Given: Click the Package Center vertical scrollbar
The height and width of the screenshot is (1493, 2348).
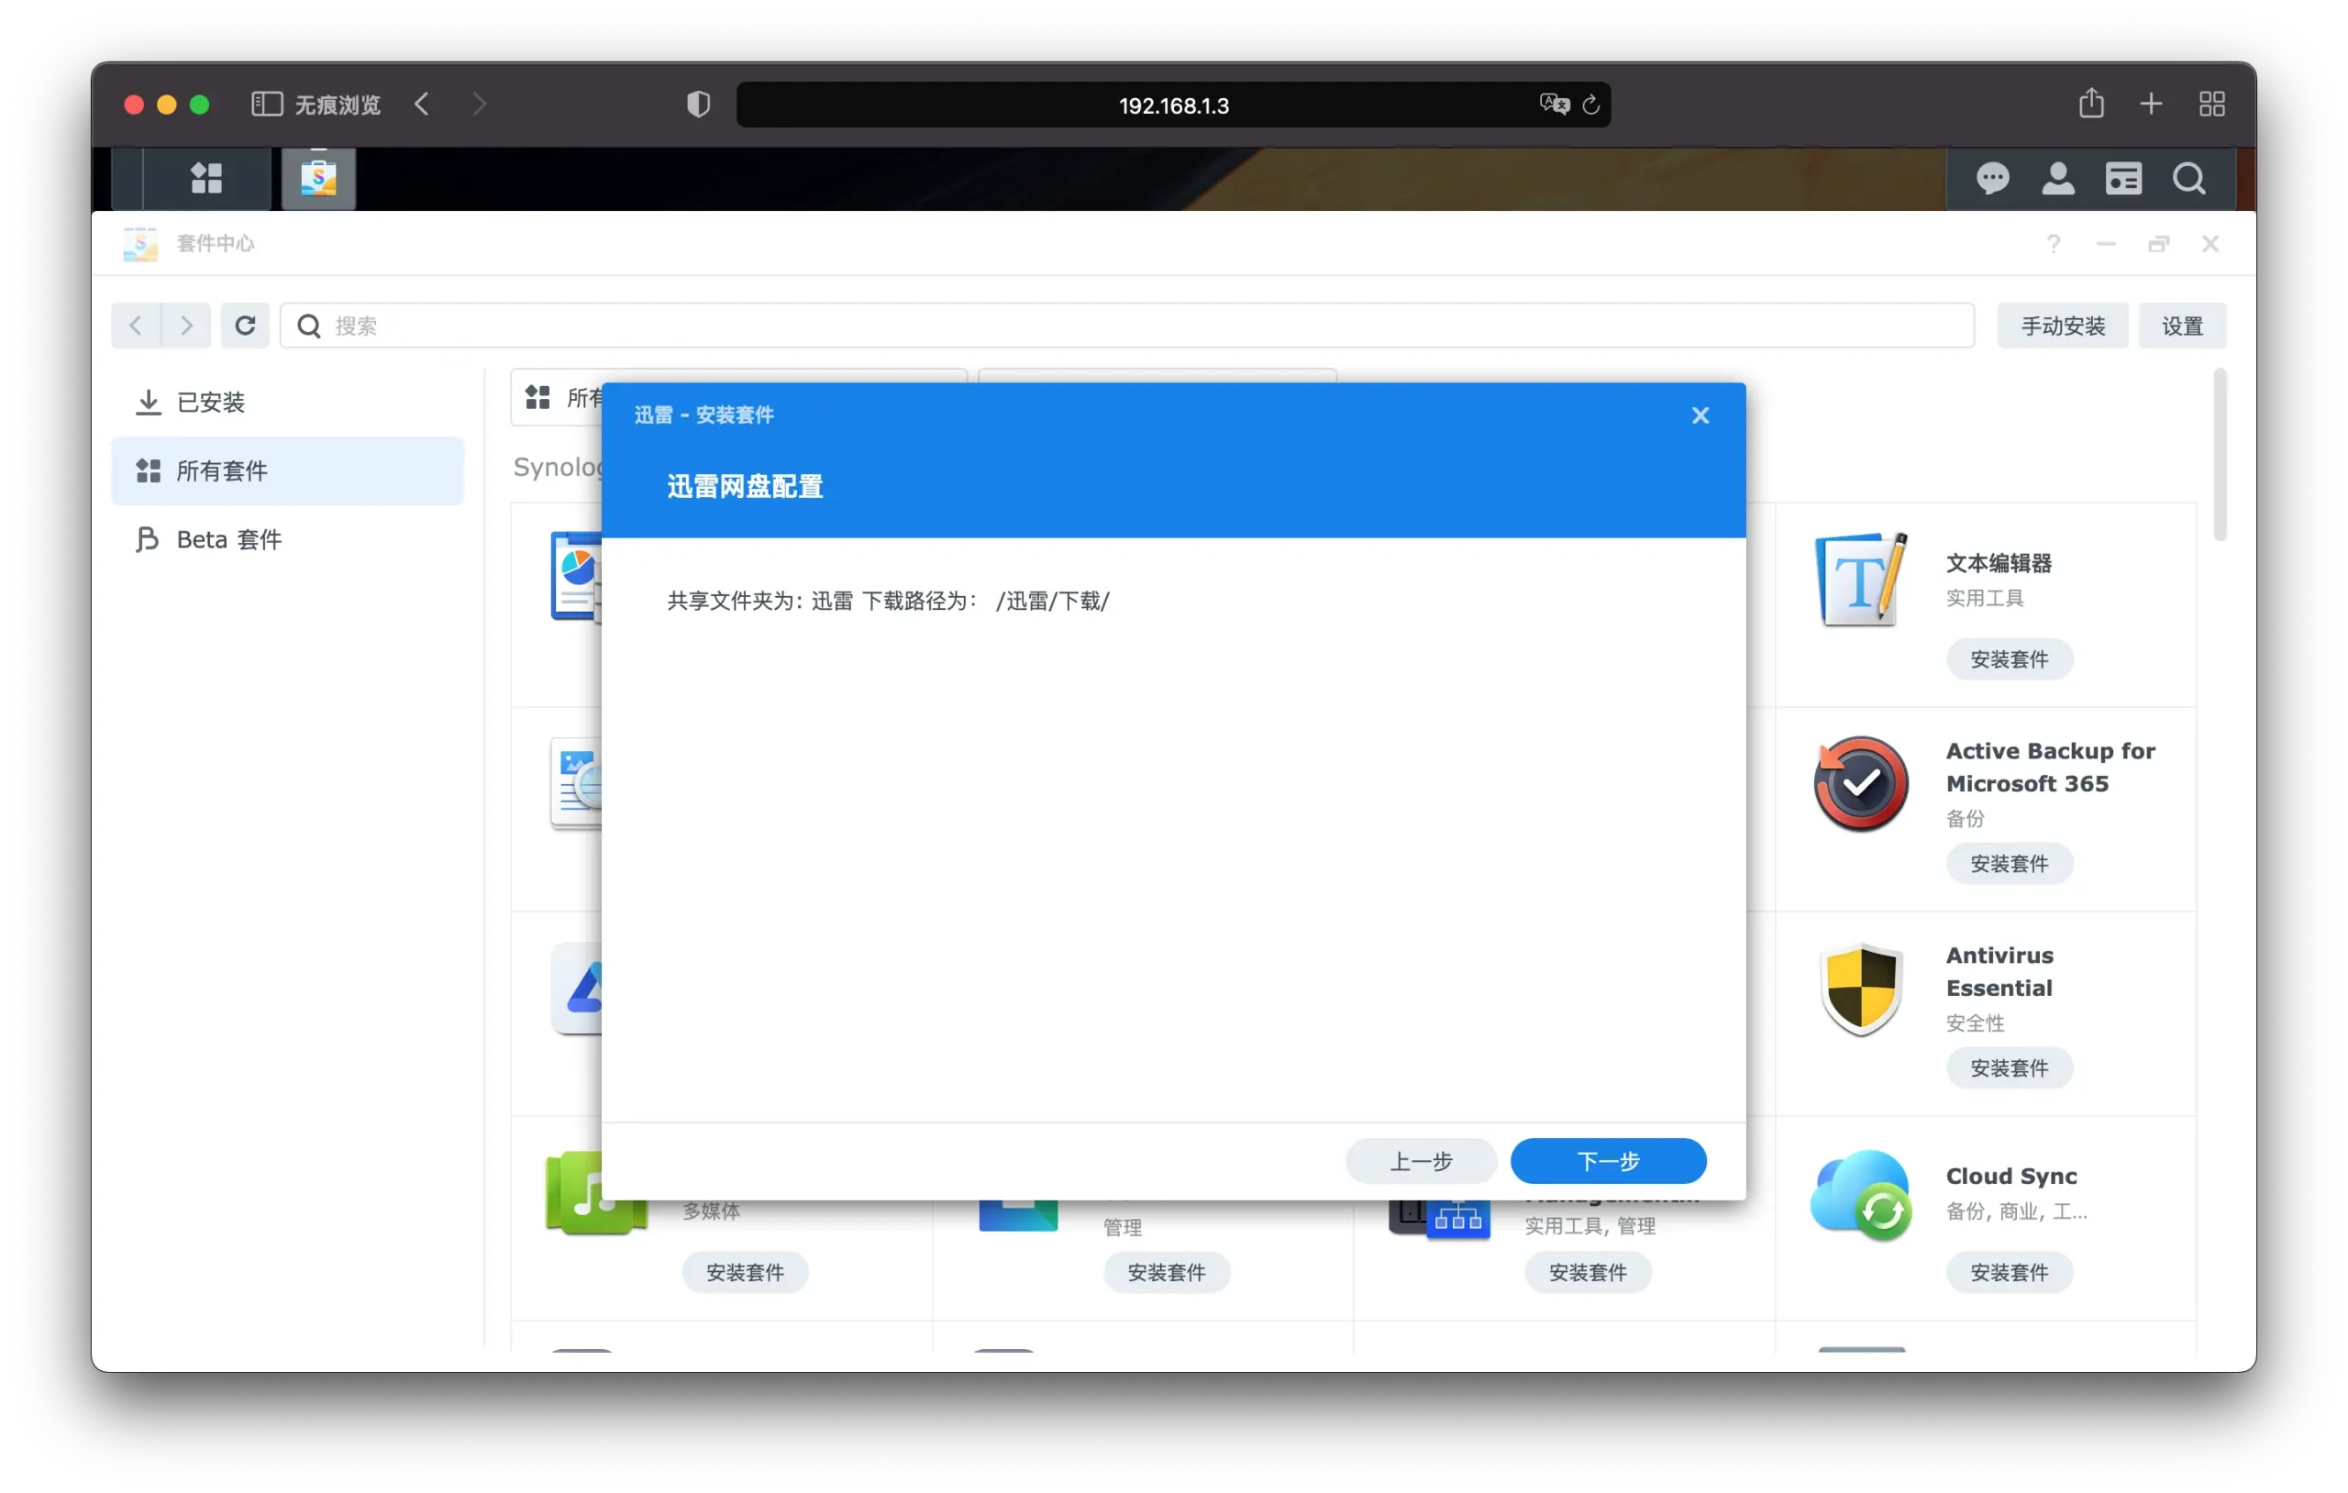Looking at the screenshot, I should (2220, 456).
